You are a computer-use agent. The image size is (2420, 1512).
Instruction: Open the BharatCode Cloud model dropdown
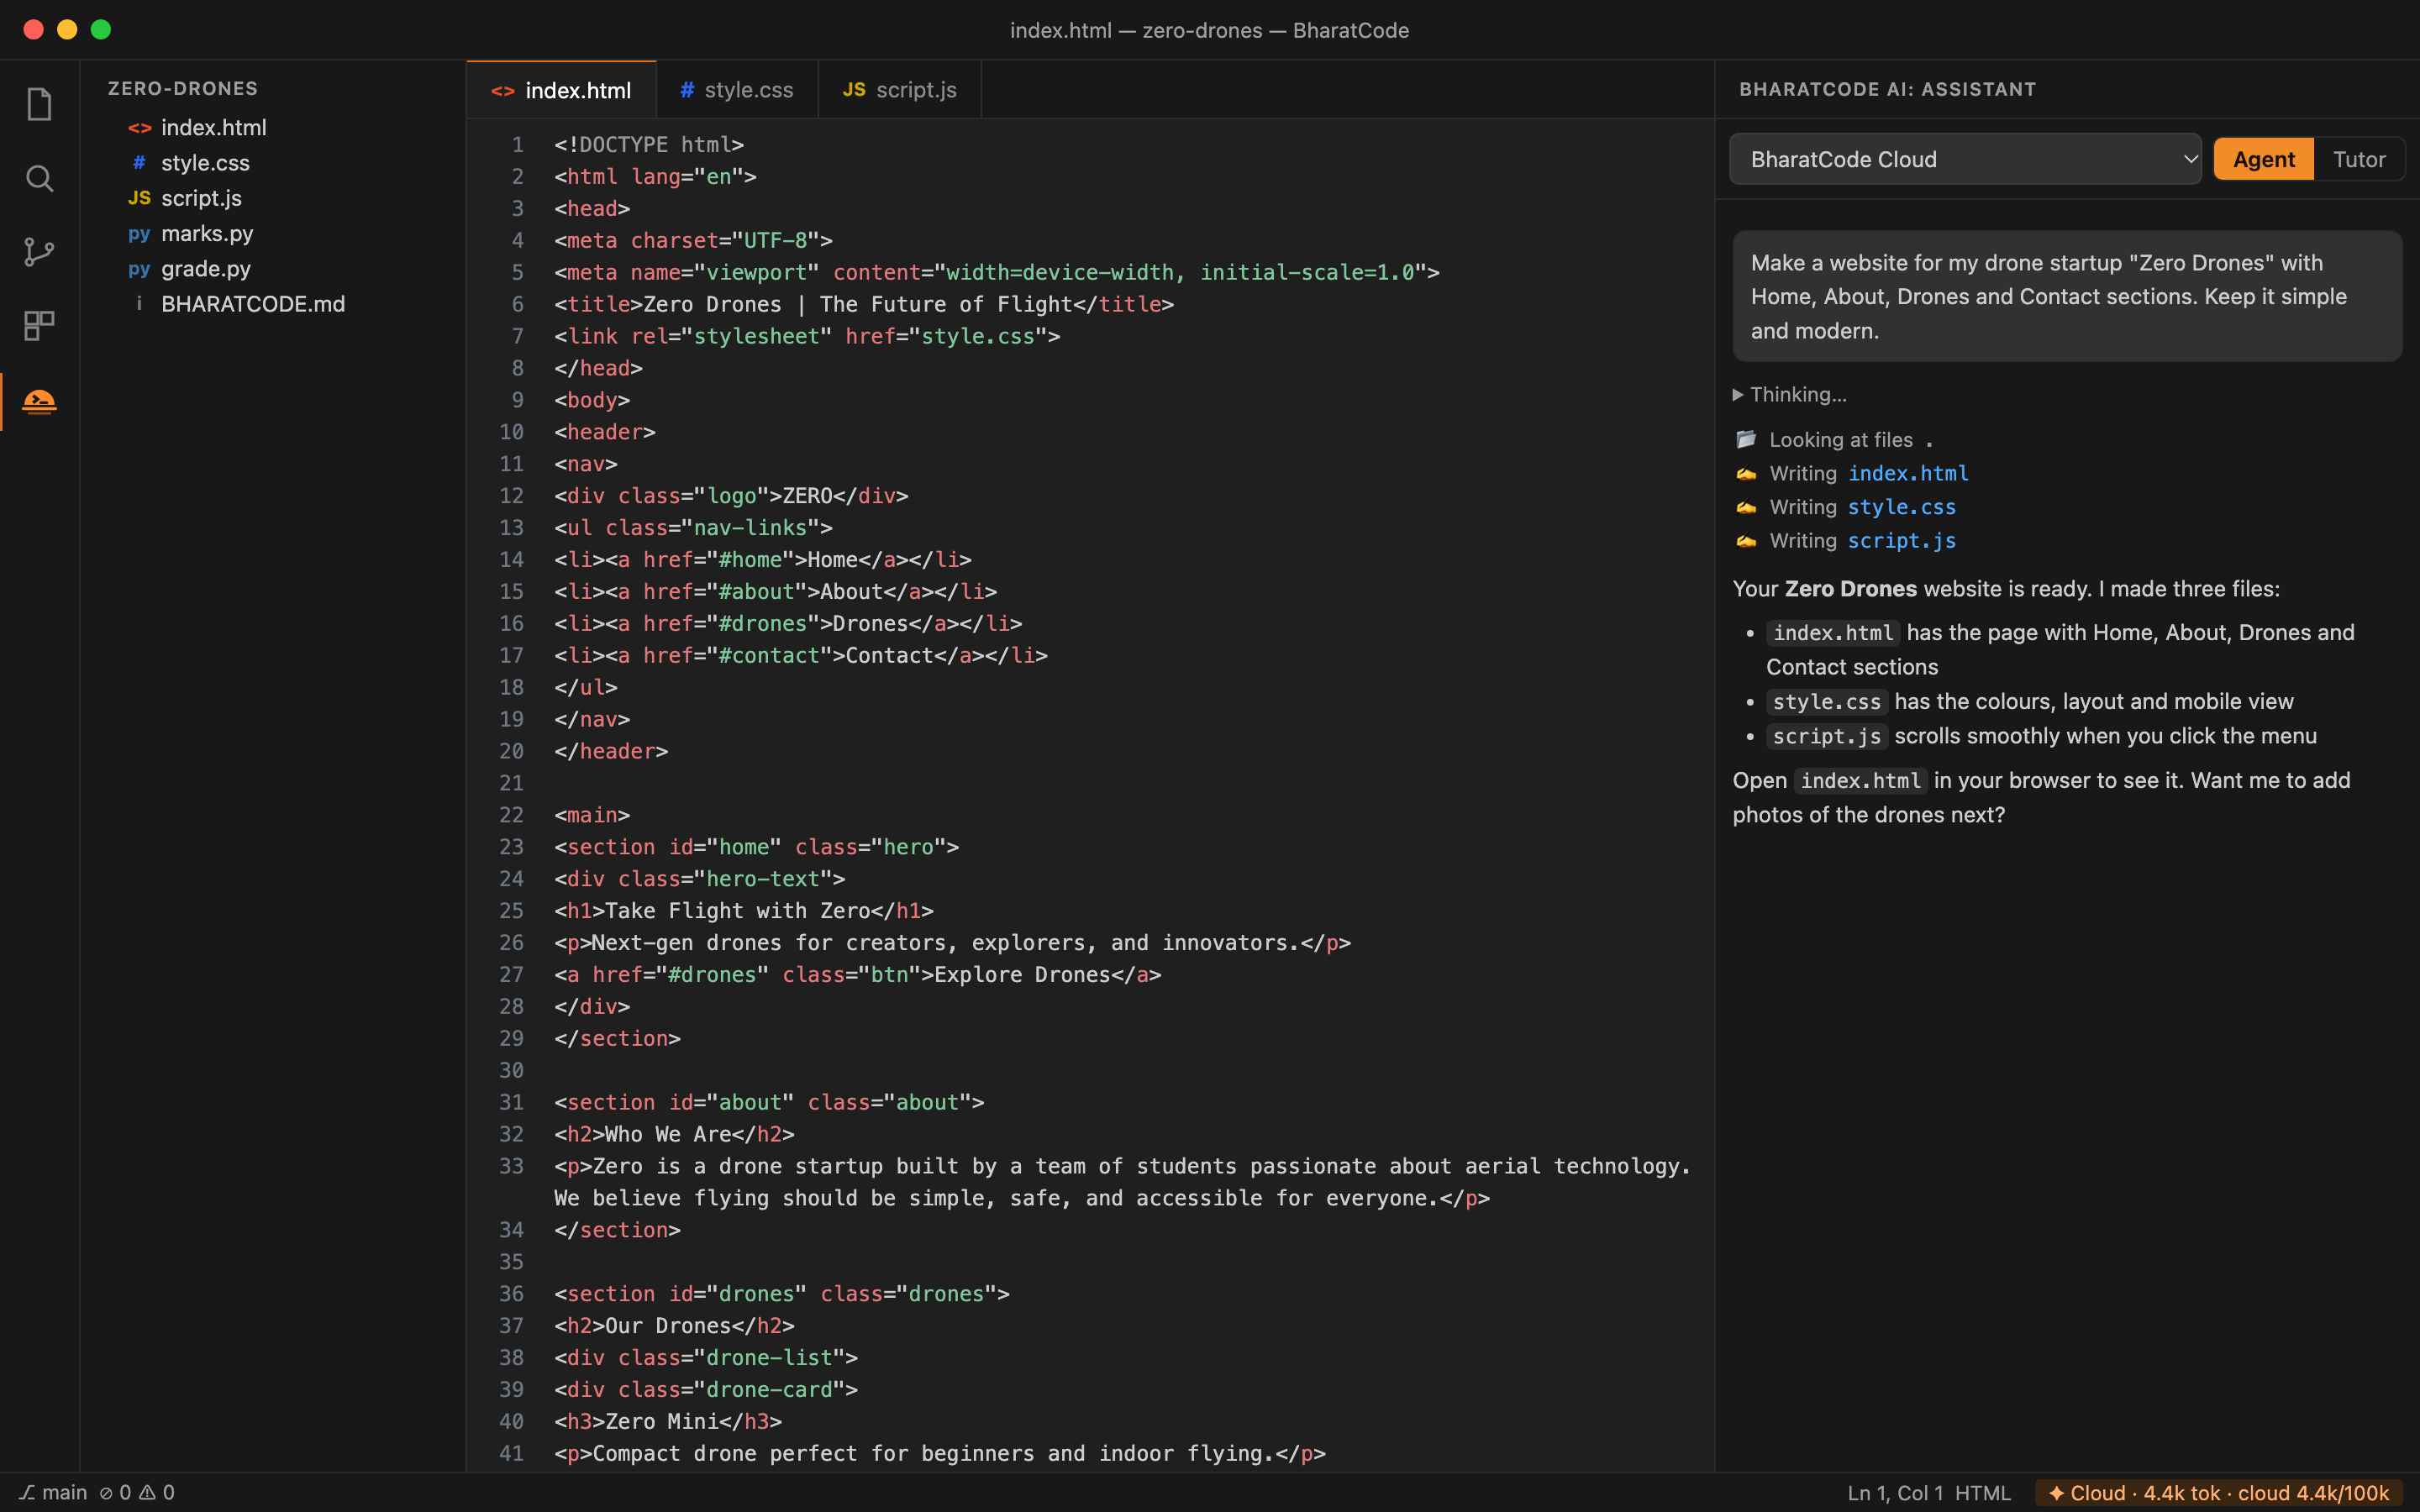[x=1965, y=159]
